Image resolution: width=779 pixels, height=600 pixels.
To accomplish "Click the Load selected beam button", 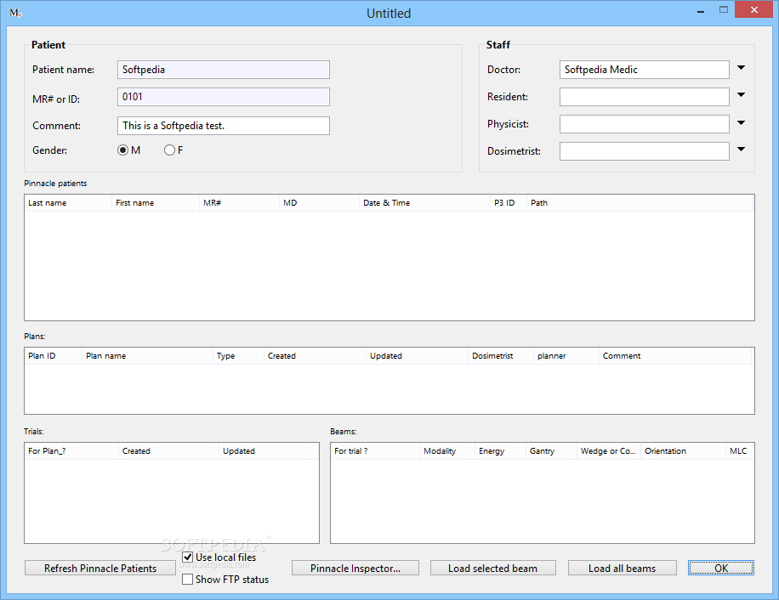I will [x=493, y=568].
